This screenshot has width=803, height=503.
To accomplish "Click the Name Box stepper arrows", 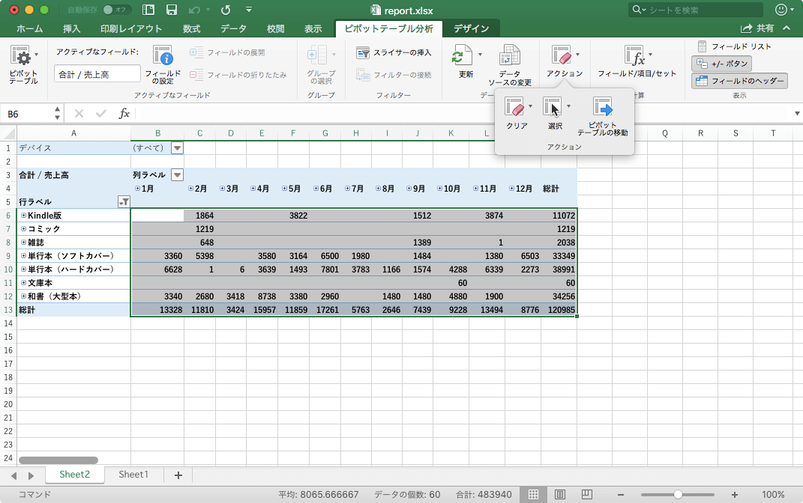I will point(57,114).
